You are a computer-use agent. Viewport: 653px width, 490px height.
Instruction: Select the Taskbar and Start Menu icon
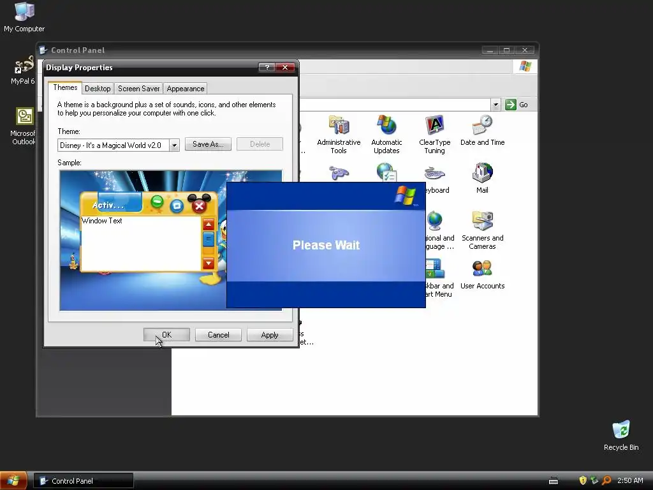coord(435,269)
